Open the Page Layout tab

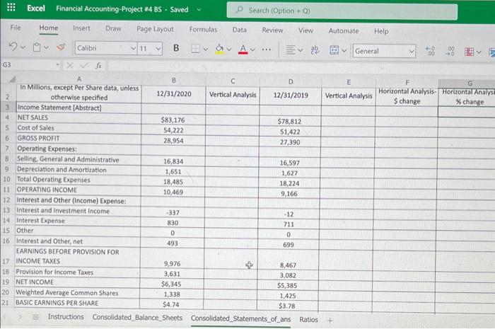coord(155,29)
